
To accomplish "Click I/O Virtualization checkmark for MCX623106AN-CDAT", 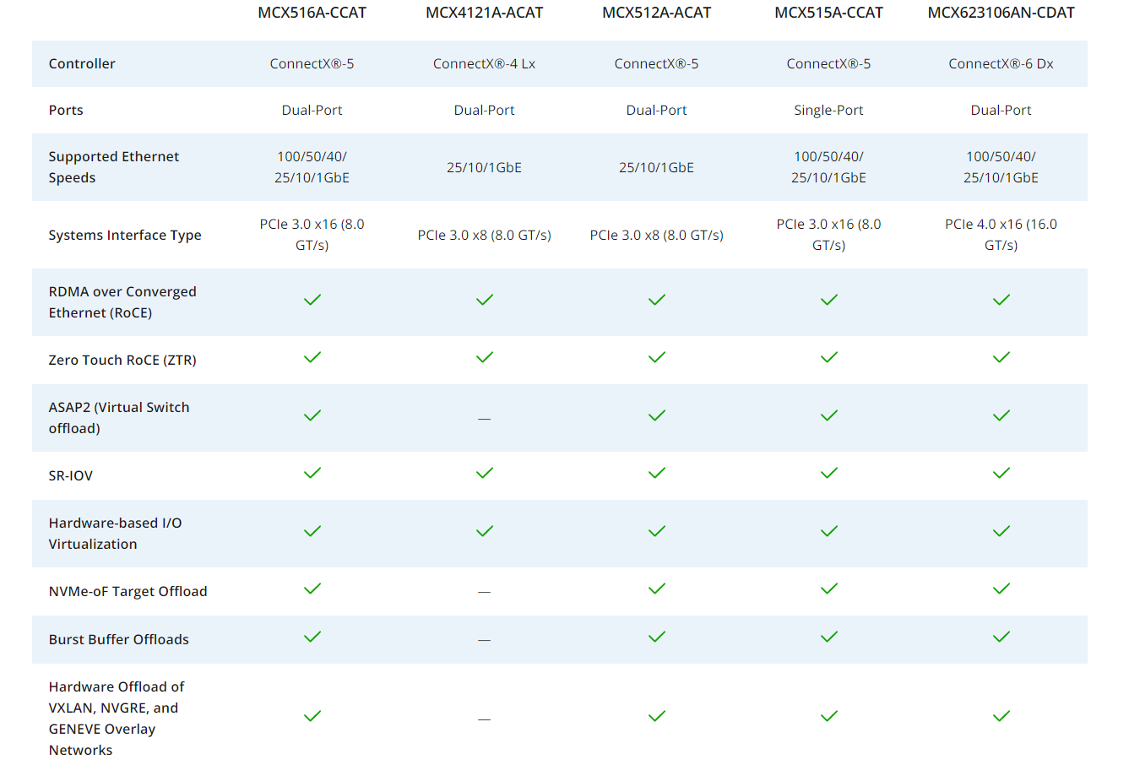I will pyautogui.click(x=1001, y=531).
